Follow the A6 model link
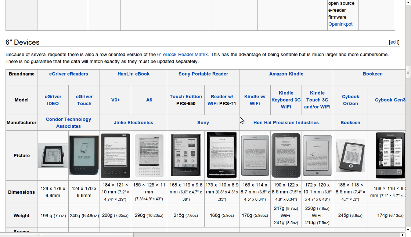 (x=149, y=100)
